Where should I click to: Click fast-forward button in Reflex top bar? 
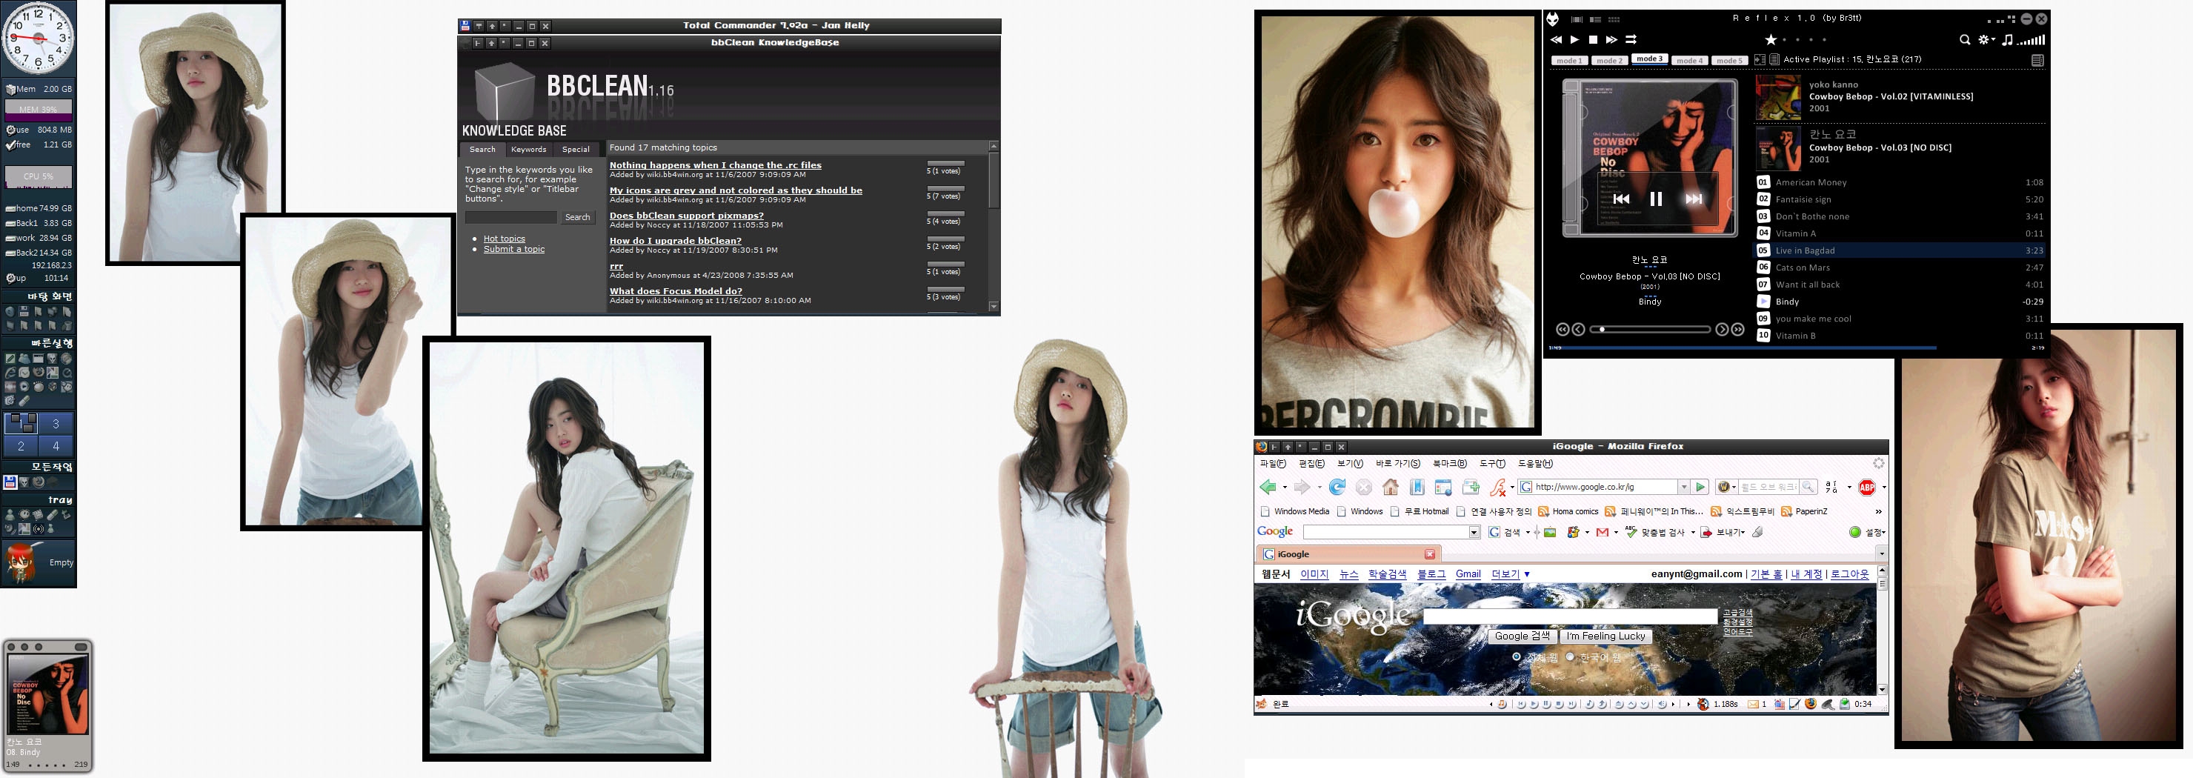(1611, 39)
